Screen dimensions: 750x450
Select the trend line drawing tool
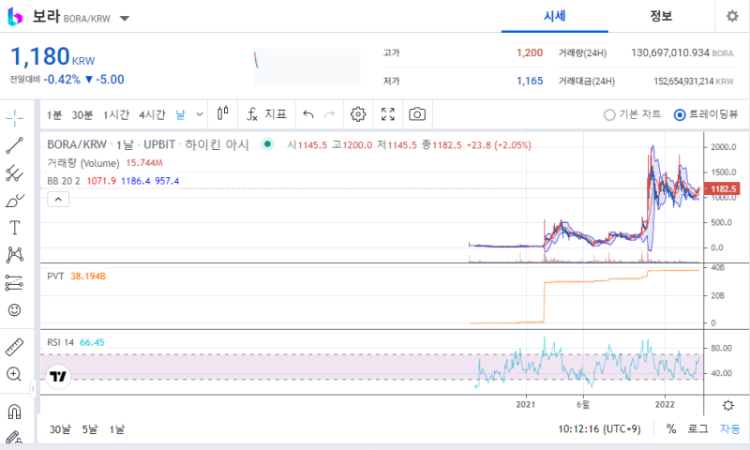pos(15,145)
